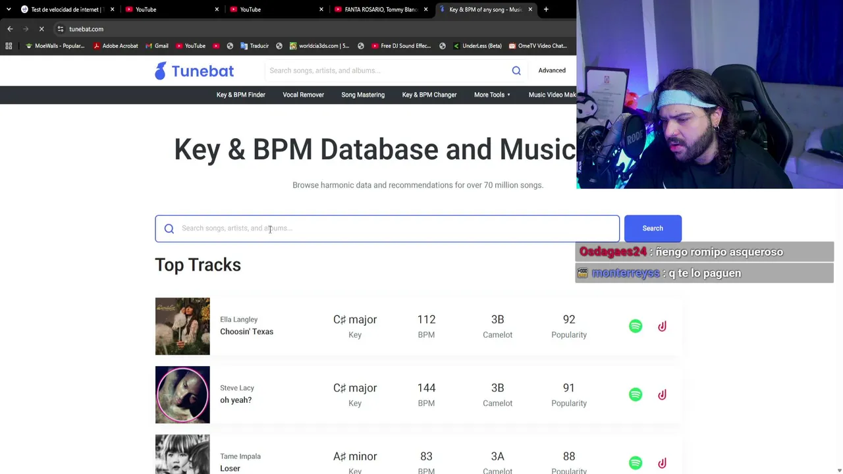
Task: Open the oh yeah? track title
Action: coord(236,400)
